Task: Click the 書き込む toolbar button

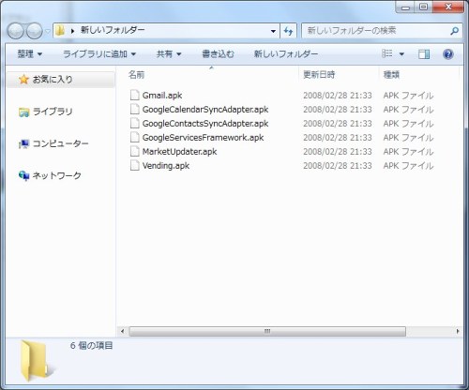Action: pos(218,54)
